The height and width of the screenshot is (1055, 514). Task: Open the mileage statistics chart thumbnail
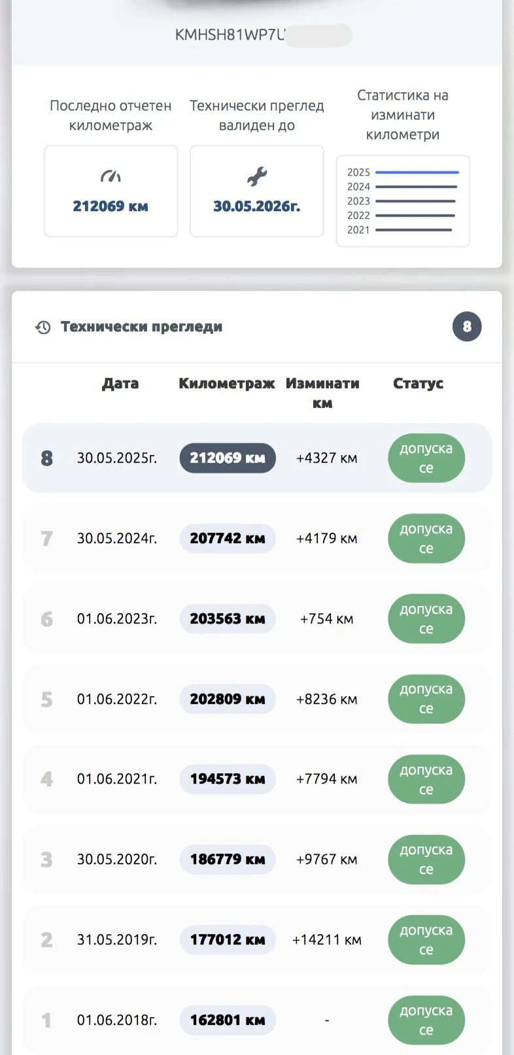(x=403, y=201)
